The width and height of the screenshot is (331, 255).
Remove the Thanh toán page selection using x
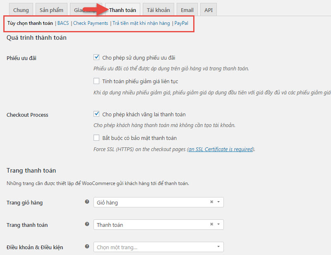[211, 225]
